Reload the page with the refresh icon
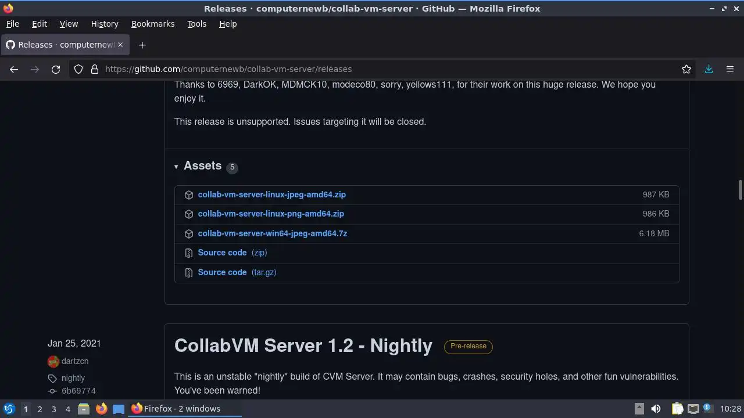744x418 pixels. pyautogui.click(x=56, y=69)
